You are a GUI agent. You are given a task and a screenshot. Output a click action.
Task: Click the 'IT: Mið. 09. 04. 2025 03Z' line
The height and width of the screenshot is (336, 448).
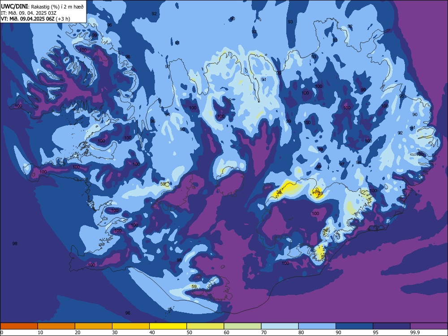point(29,13)
